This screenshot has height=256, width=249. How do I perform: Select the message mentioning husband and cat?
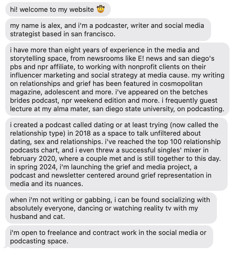(x=111, y=208)
